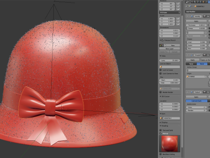This screenshot has height=158, width=210.
Task: Select the Twist deform mode
Action: coord(191,64)
